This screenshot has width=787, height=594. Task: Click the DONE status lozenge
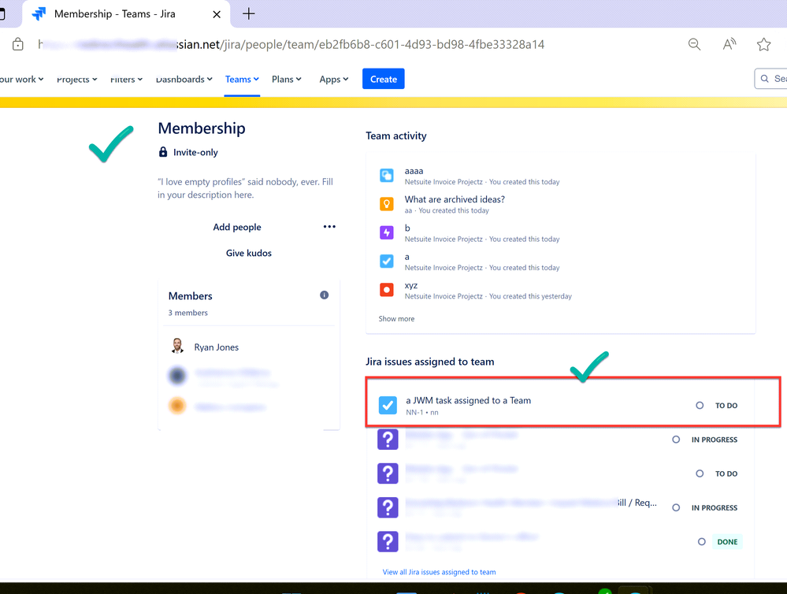click(727, 542)
